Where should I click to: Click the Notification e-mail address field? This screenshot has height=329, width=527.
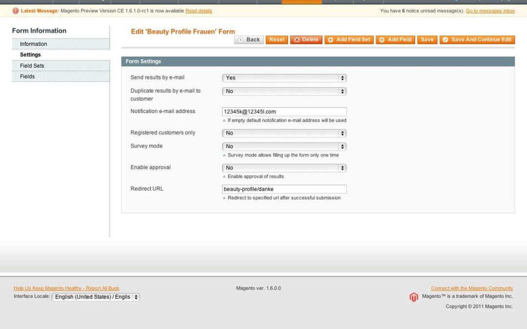pyautogui.click(x=284, y=112)
